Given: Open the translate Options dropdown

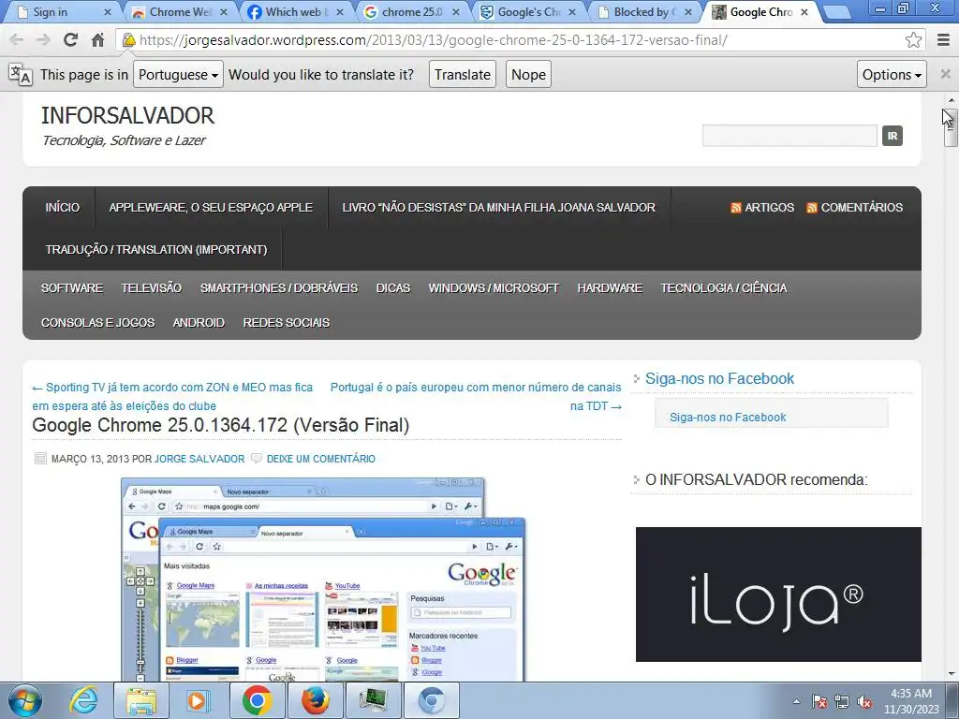Looking at the screenshot, I should tap(892, 75).
